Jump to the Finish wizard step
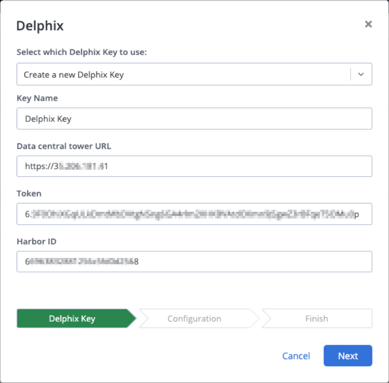Image resolution: width=389 pixels, height=383 pixels. coord(317,318)
